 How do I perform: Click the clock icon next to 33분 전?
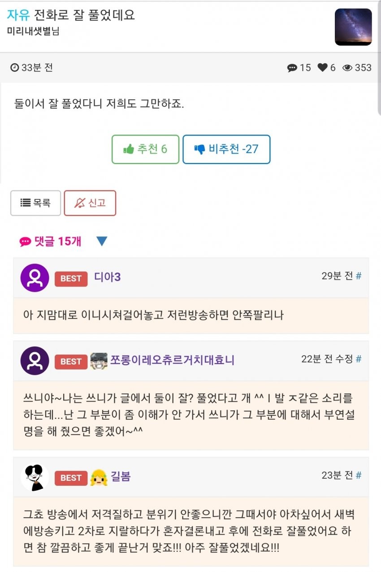pos(15,68)
